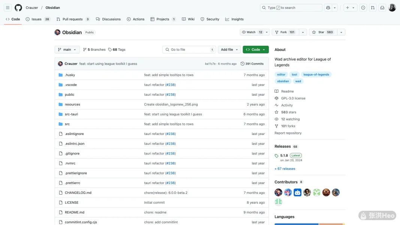Click the first contributor avatar

pos(278,192)
